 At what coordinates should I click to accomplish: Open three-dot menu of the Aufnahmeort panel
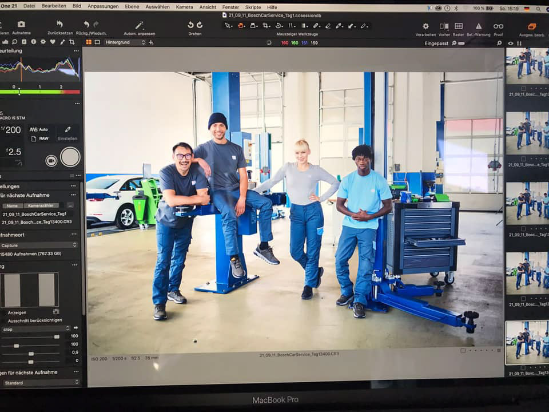74,234
